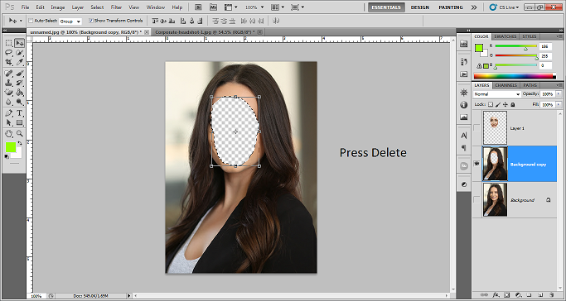Launch Mini Bridge from the application bar
This screenshot has width=566, height=301.
pos(213,7)
